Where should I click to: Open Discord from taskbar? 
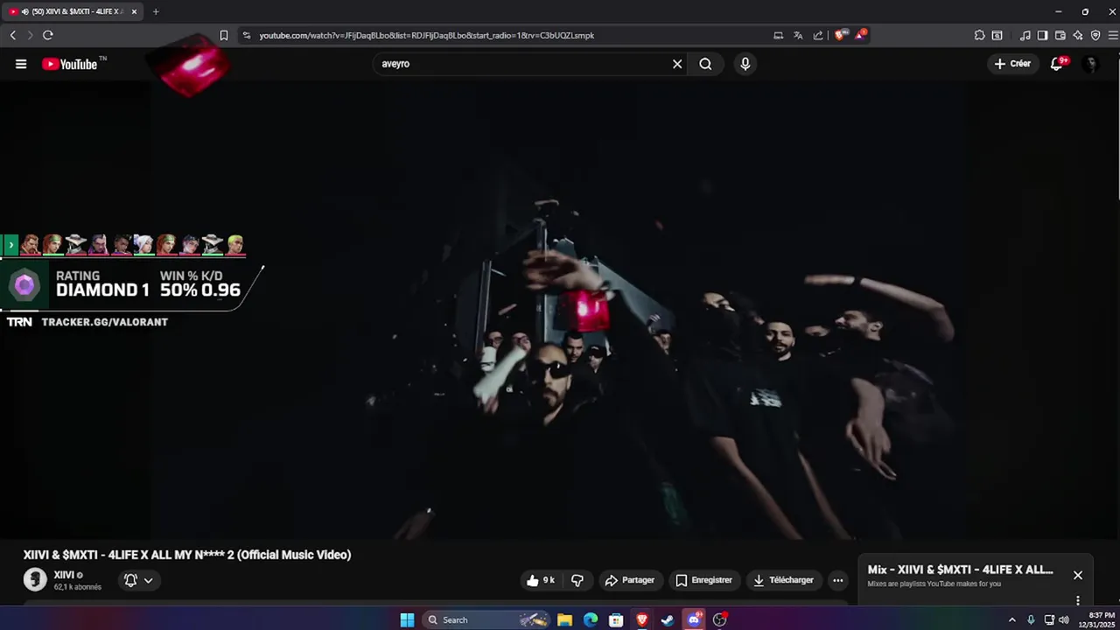(694, 619)
